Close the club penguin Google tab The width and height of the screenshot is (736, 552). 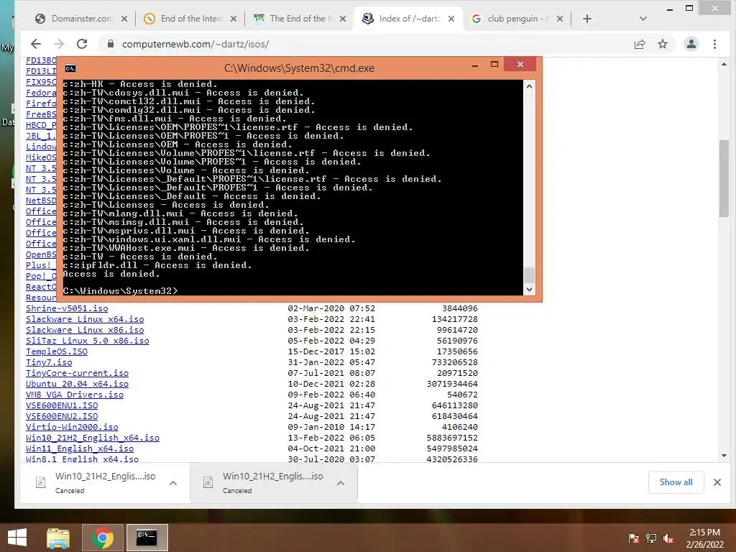[x=559, y=19]
